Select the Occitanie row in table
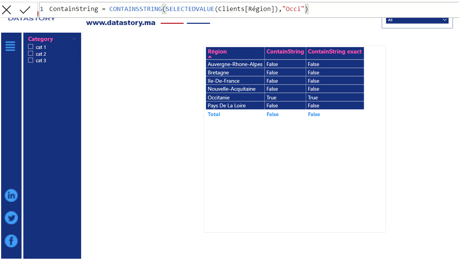 [218, 97]
